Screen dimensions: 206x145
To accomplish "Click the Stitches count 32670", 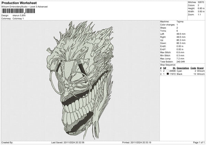I will point(201,2).
